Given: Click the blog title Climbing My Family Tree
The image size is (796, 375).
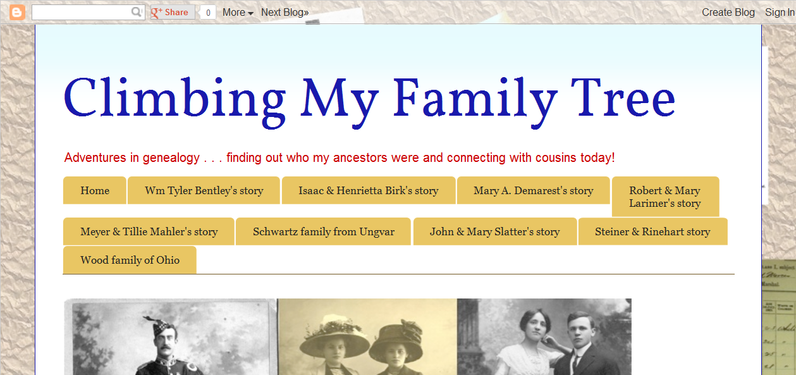Looking at the screenshot, I should 369,98.
